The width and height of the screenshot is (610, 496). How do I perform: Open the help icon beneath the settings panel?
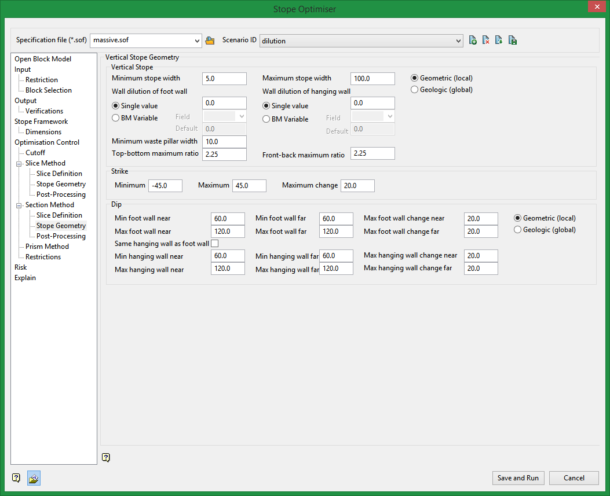point(106,457)
